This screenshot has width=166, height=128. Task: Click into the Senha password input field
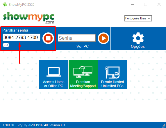pyautogui.click(x=77, y=38)
